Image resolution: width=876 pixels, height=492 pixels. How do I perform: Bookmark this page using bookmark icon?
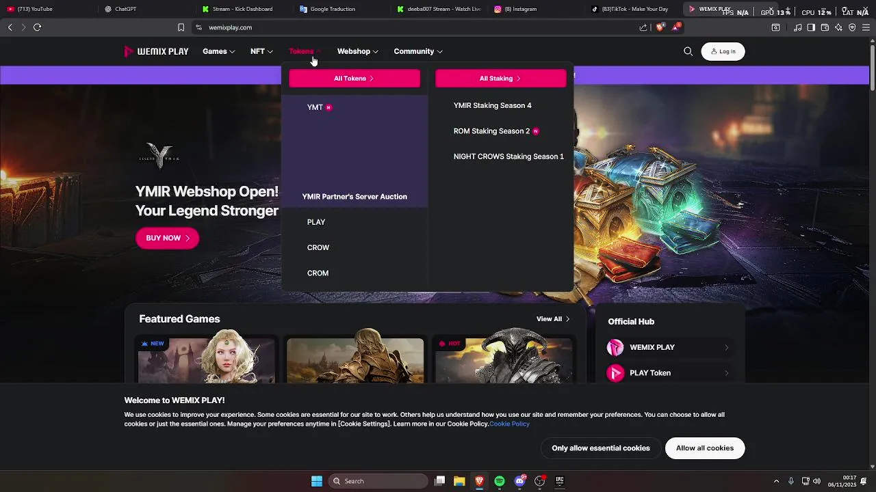click(181, 27)
